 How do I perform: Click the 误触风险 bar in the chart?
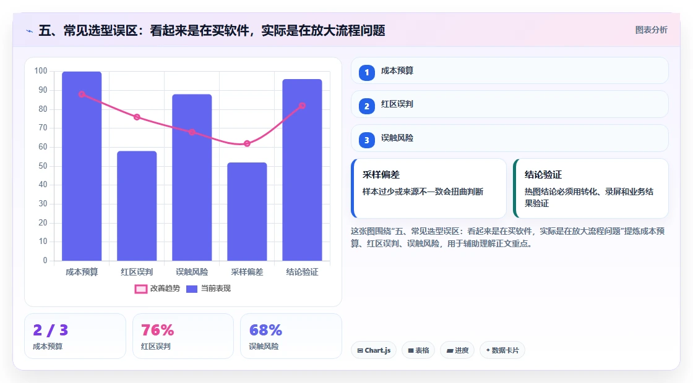coord(192,177)
